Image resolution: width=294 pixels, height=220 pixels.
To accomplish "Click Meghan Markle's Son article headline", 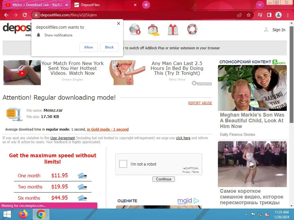I will (252, 121).
